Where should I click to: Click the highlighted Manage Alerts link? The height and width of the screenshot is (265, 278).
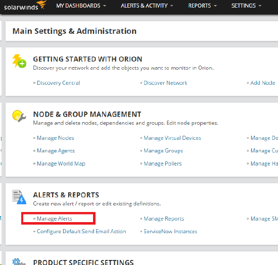tap(55, 219)
